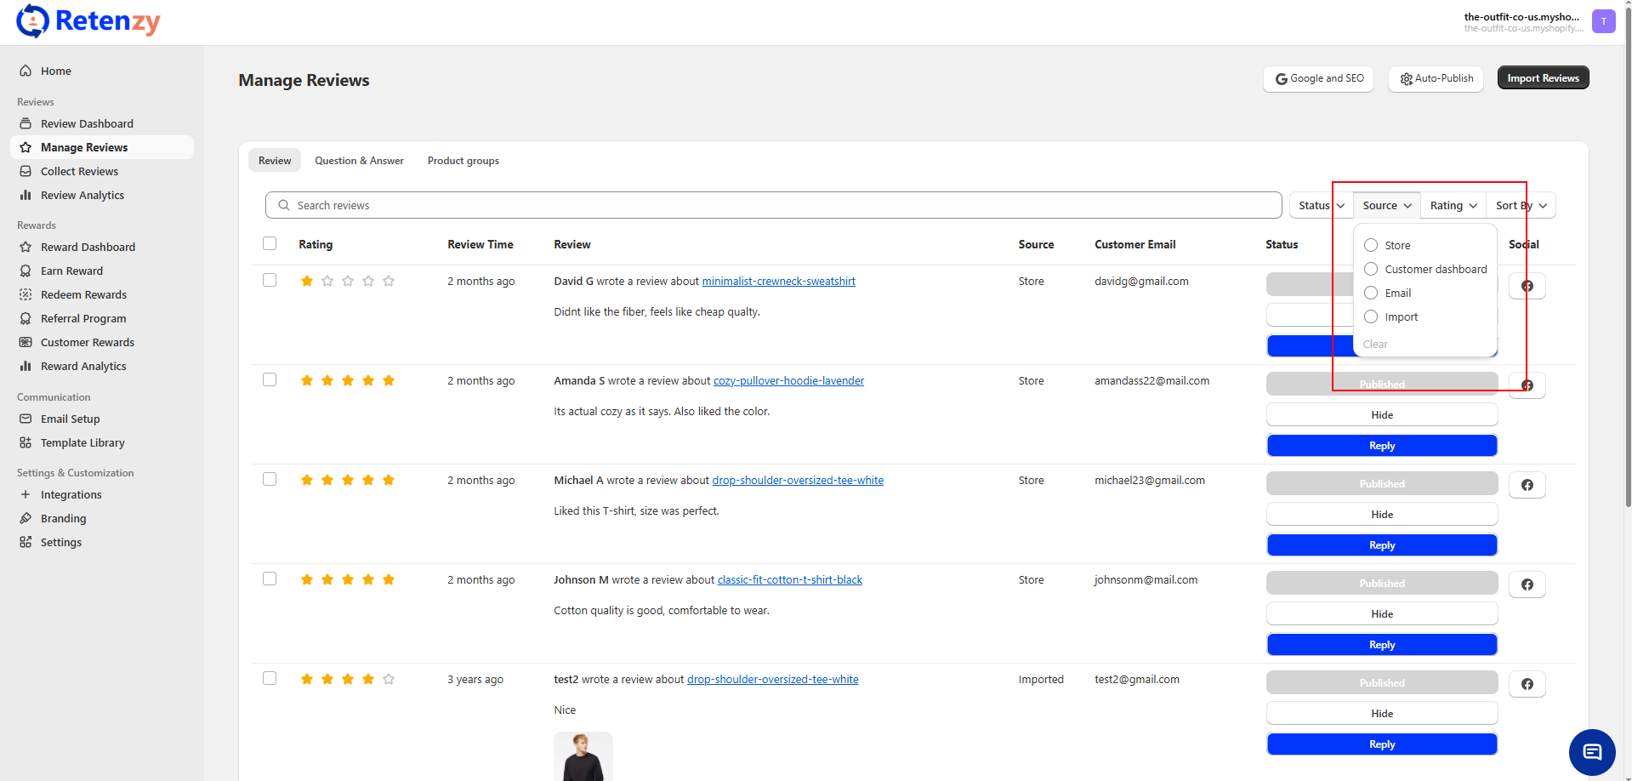The height and width of the screenshot is (781, 1632).
Task: Open the cozy-pullover-hoodie-lavender product link
Action: pos(788,380)
